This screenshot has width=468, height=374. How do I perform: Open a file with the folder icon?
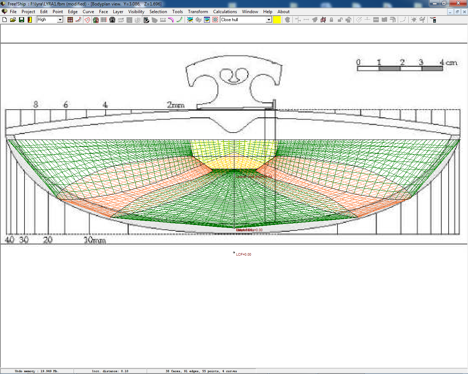pyautogui.click(x=13, y=20)
